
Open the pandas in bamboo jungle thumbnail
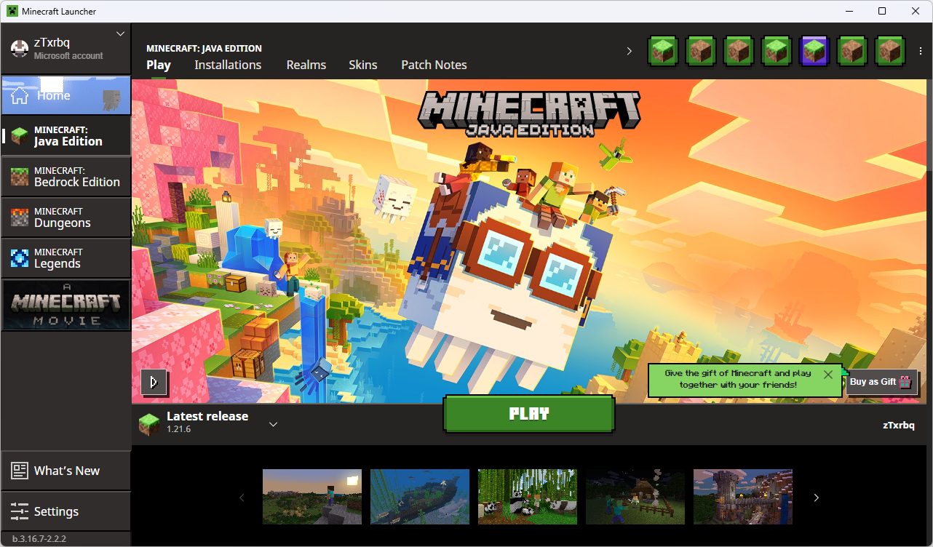click(528, 497)
